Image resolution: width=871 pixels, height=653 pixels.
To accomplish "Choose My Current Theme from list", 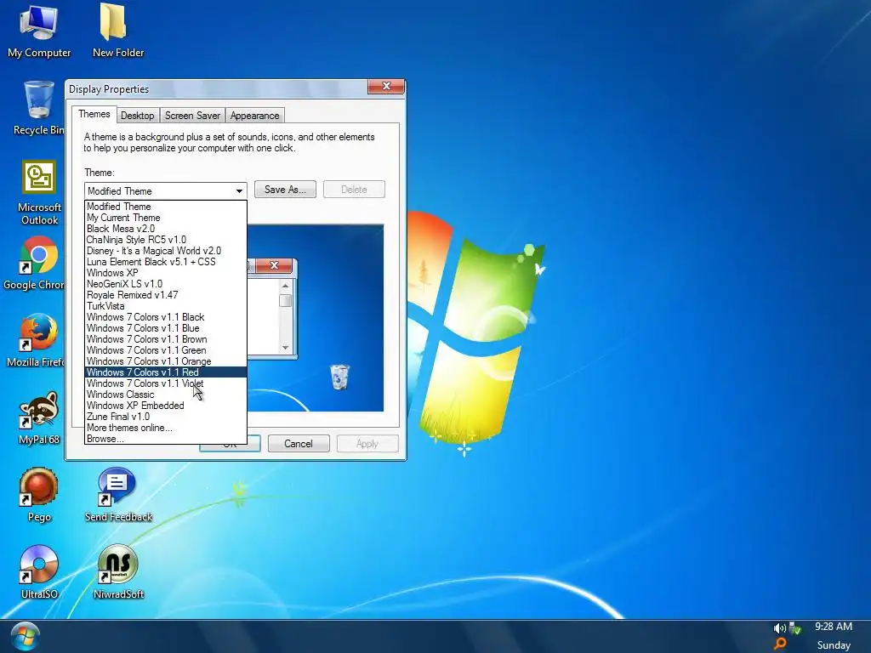I will (166, 218).
